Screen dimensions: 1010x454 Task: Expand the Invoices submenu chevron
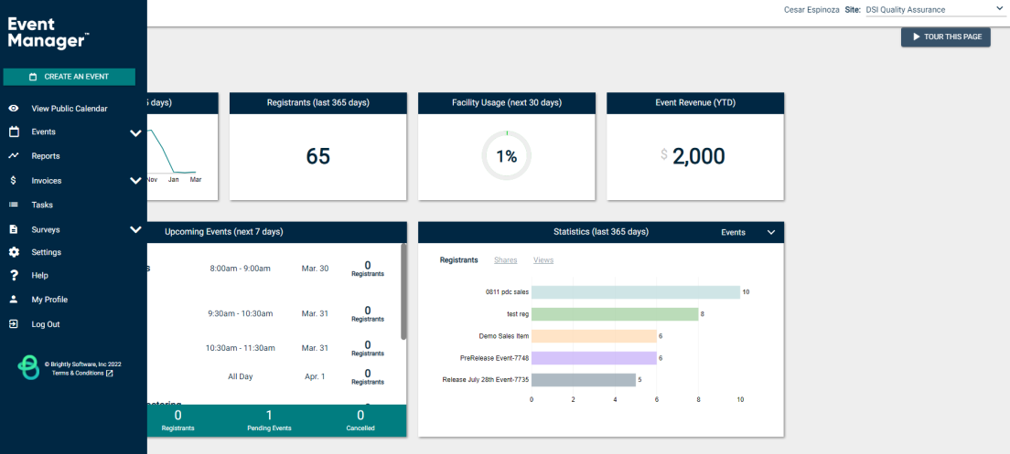[x=135, y=181]
